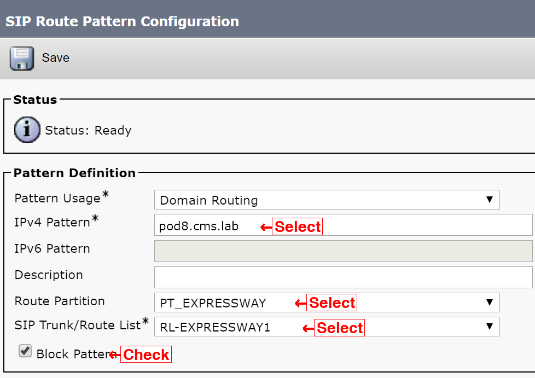This screenshot has height=378, width=535.
Task: Click the Block Pattern label text
Action: (76, 354)
